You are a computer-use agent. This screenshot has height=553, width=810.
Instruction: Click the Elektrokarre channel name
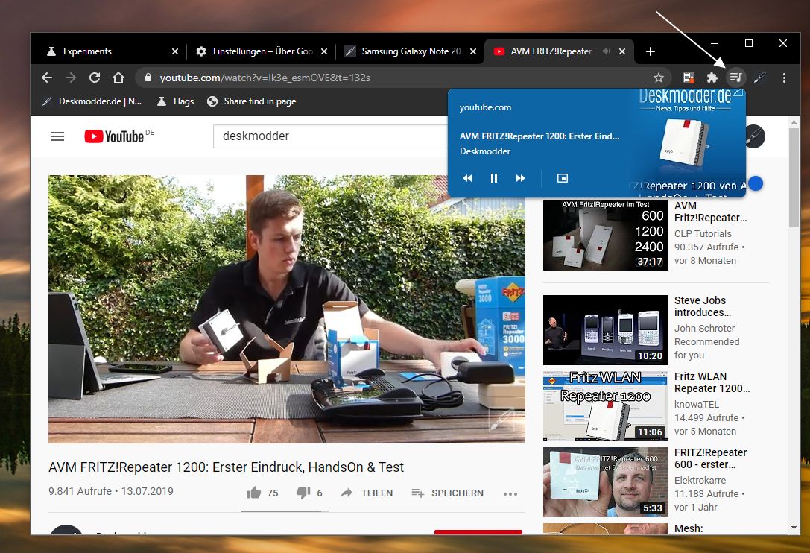point(700,480)
